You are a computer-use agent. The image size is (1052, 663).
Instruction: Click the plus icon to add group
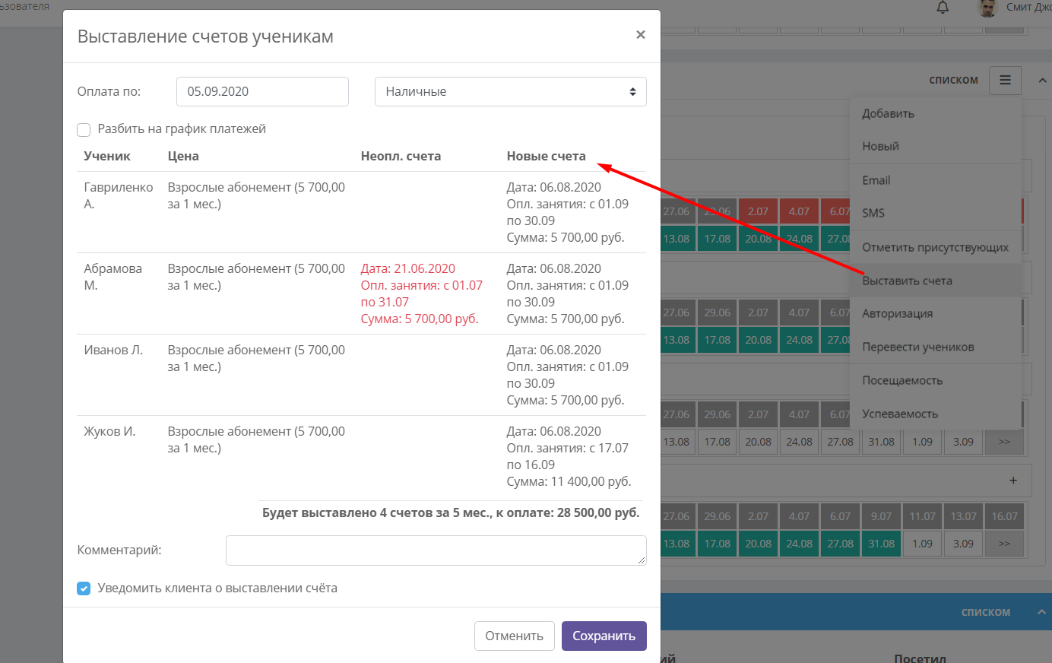tap(1012, 481)
